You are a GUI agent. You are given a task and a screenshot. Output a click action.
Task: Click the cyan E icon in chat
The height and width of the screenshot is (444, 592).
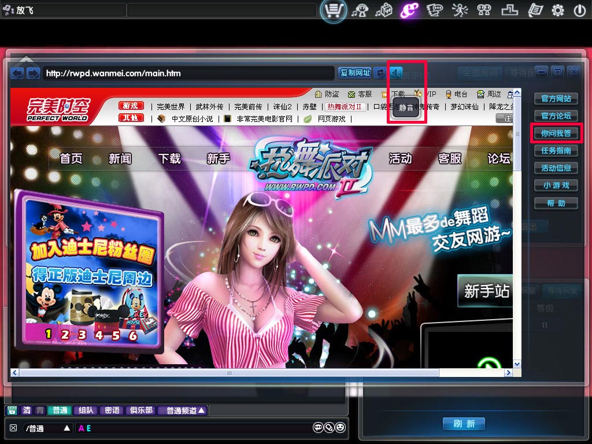click(x=88, y=428)
